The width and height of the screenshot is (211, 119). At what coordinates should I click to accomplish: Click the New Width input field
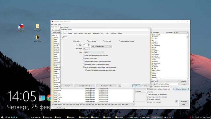click(x=85, y=45)
